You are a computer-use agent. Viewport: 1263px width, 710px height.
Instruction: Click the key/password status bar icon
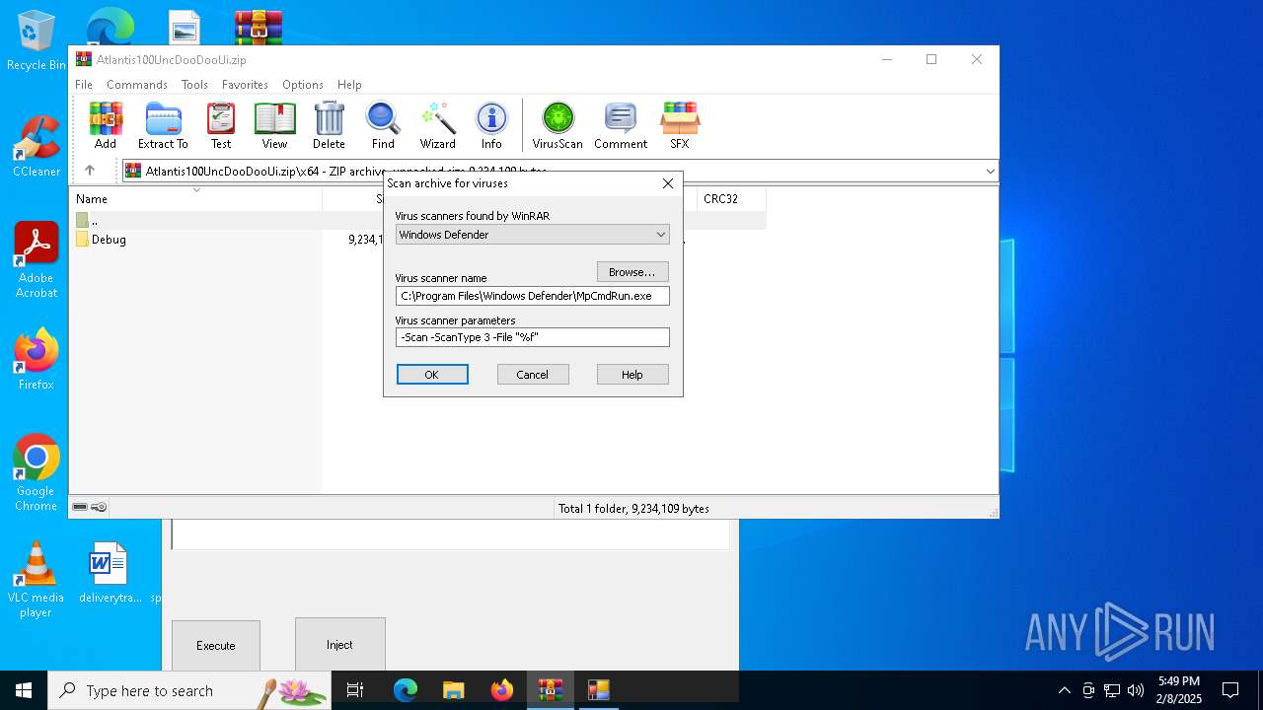pyautogui.click(x=99, y=508)
